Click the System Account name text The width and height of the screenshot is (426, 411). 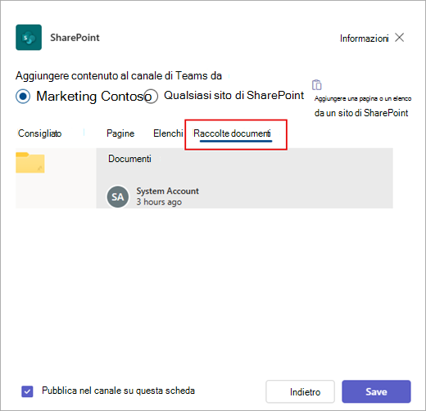click(x=168, y=191)
